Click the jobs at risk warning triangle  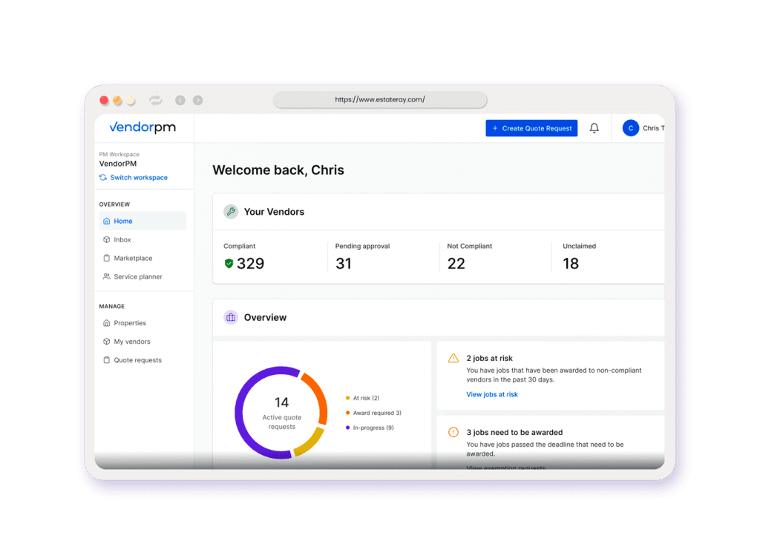(x=453, y=358)
